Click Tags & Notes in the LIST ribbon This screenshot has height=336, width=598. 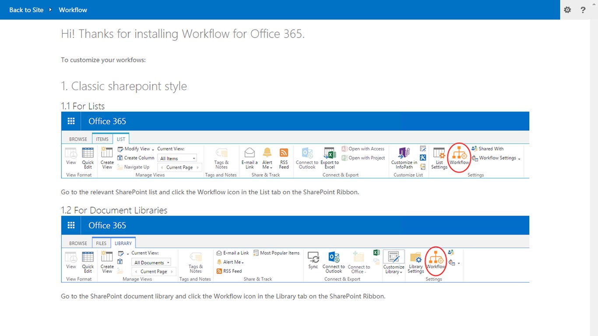click(222, 158)
